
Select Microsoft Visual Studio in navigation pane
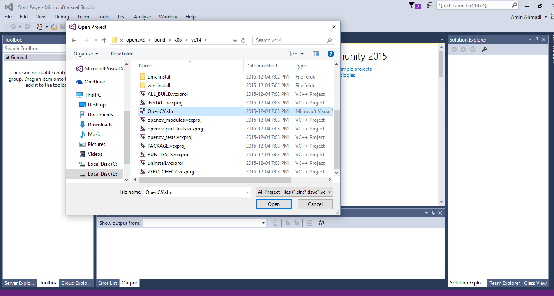pos(99,69)
